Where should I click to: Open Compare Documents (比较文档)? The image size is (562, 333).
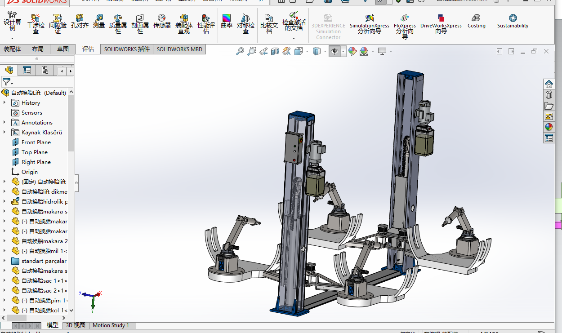coord(269,23)
